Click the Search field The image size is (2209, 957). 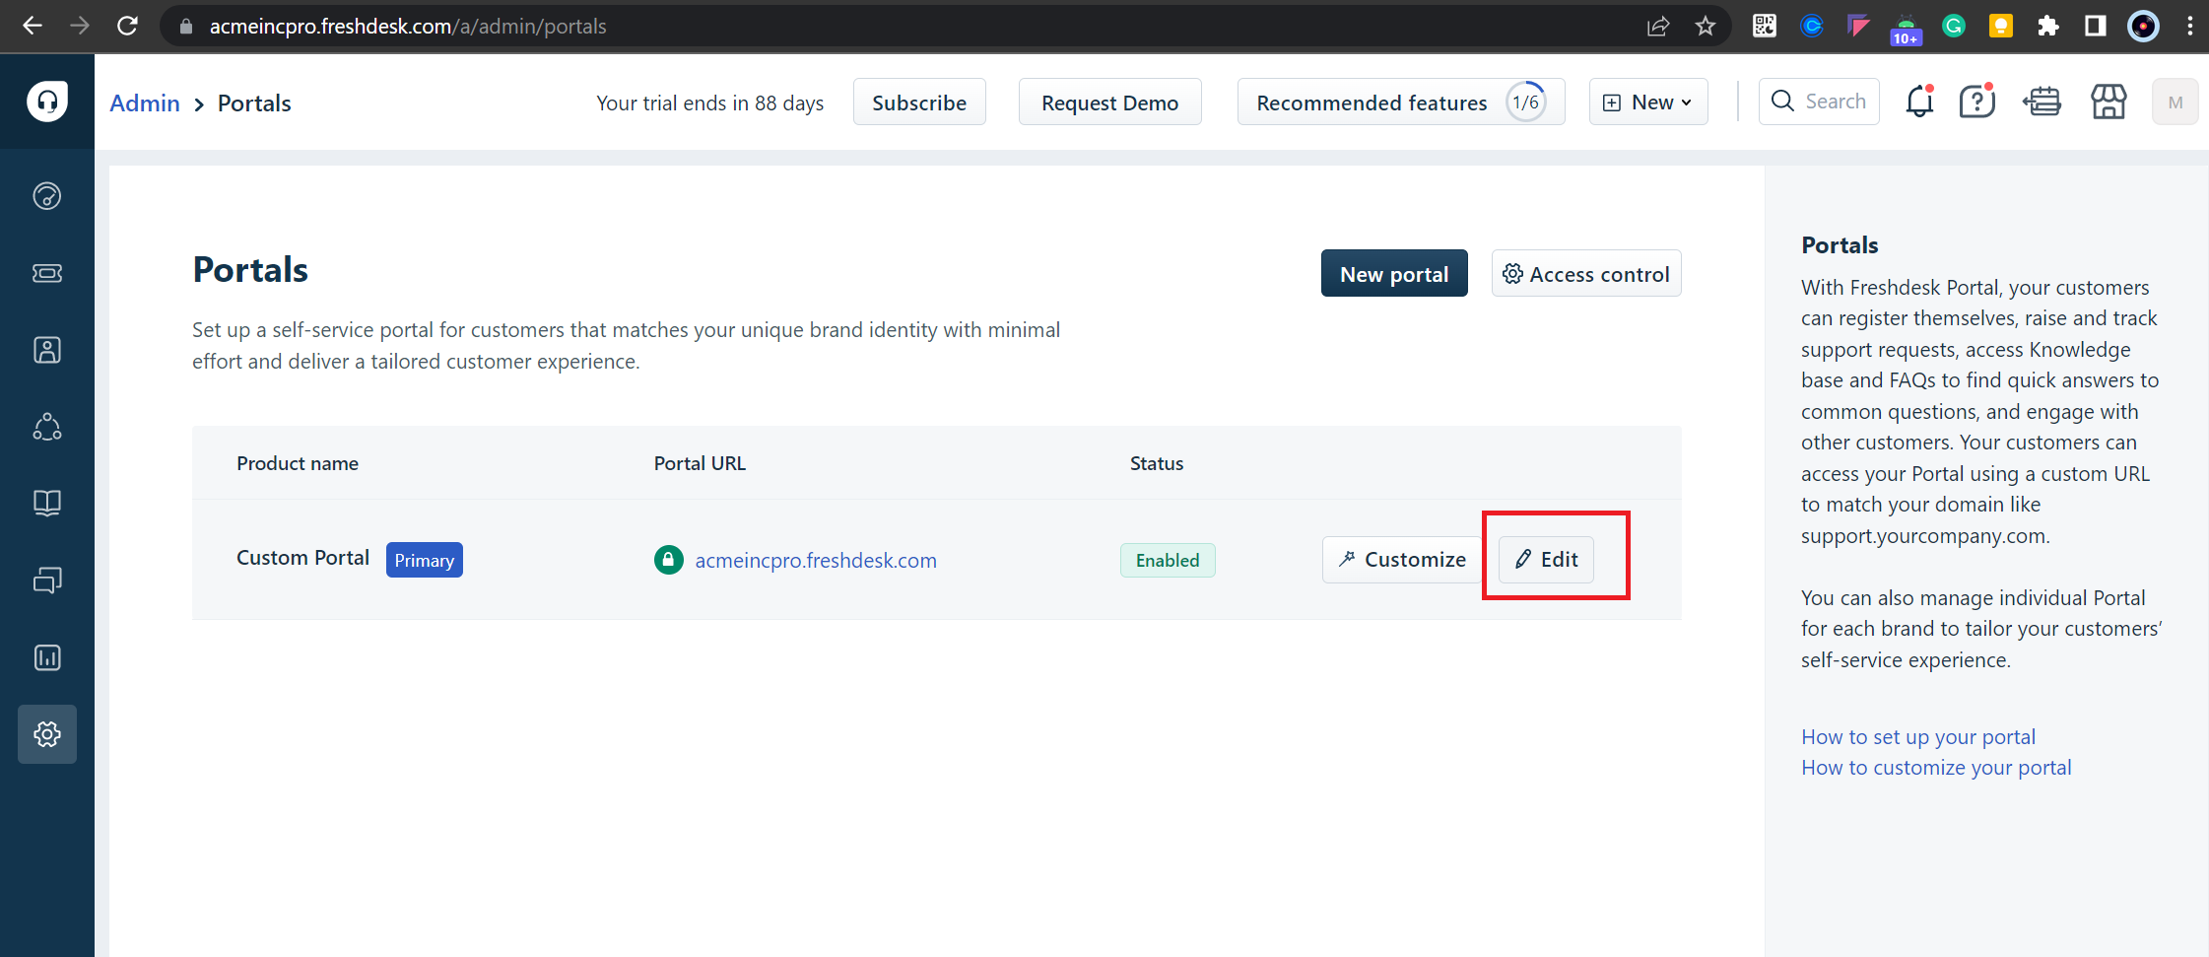[x=1819, y=102]
